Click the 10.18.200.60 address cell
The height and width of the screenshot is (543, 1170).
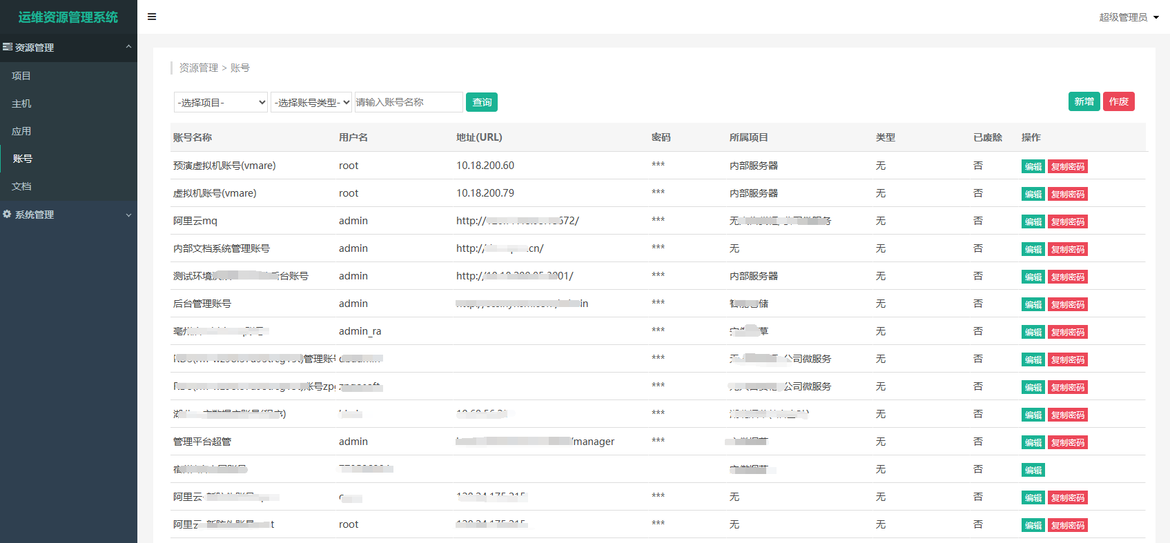coord(485,166)
